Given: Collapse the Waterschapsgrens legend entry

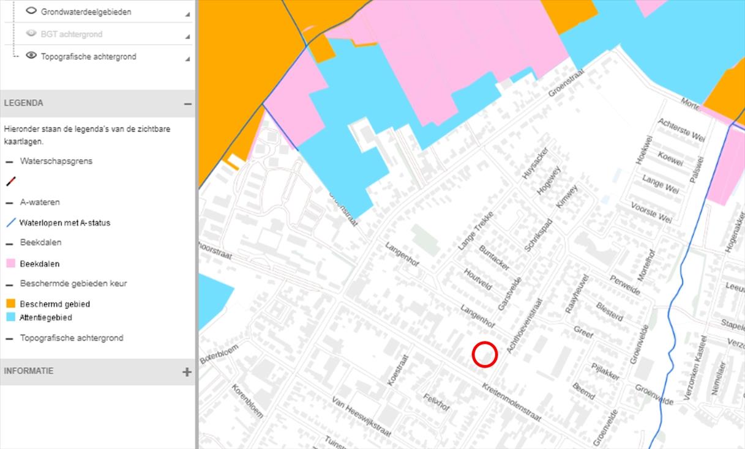Looking at the screenshot, I should click(9, 162).
